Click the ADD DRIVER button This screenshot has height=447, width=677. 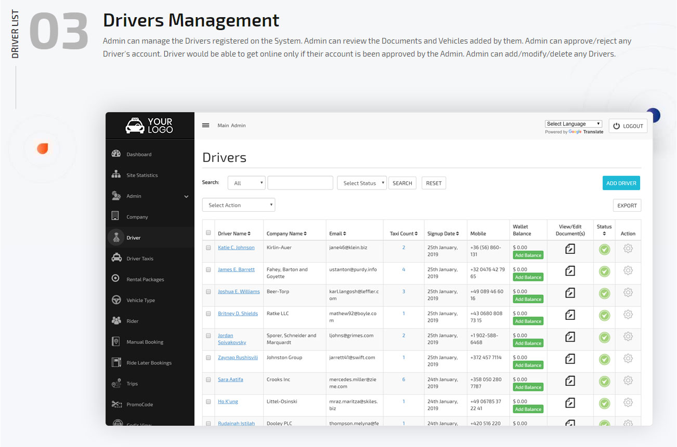621,183
